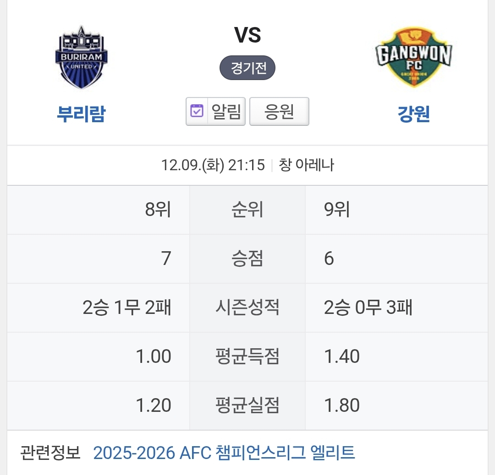Viewport: 495px width, 475px height.
Task: Open 2025-2026 AFC 챔피언스리그 엘리트 link
Action: point(224,453)
